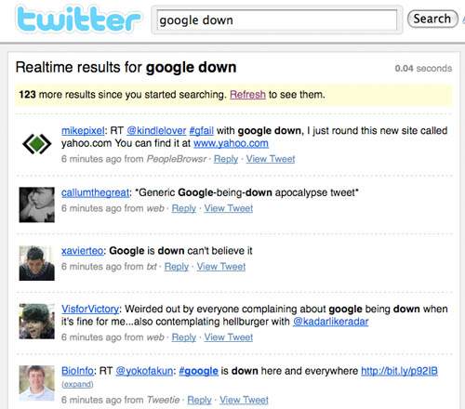The height and width of the screenshot is (409, 465).
Task: Open BioInfo's profile picture
Action: pos(37,383)
